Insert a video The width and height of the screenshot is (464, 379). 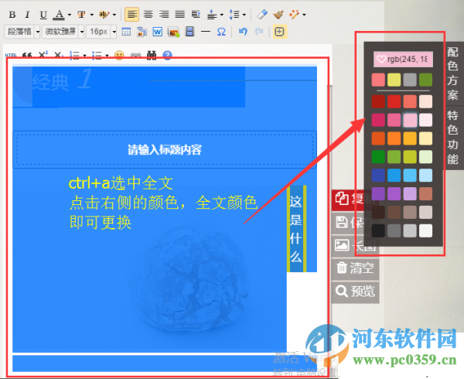click(x=189, y=32)
